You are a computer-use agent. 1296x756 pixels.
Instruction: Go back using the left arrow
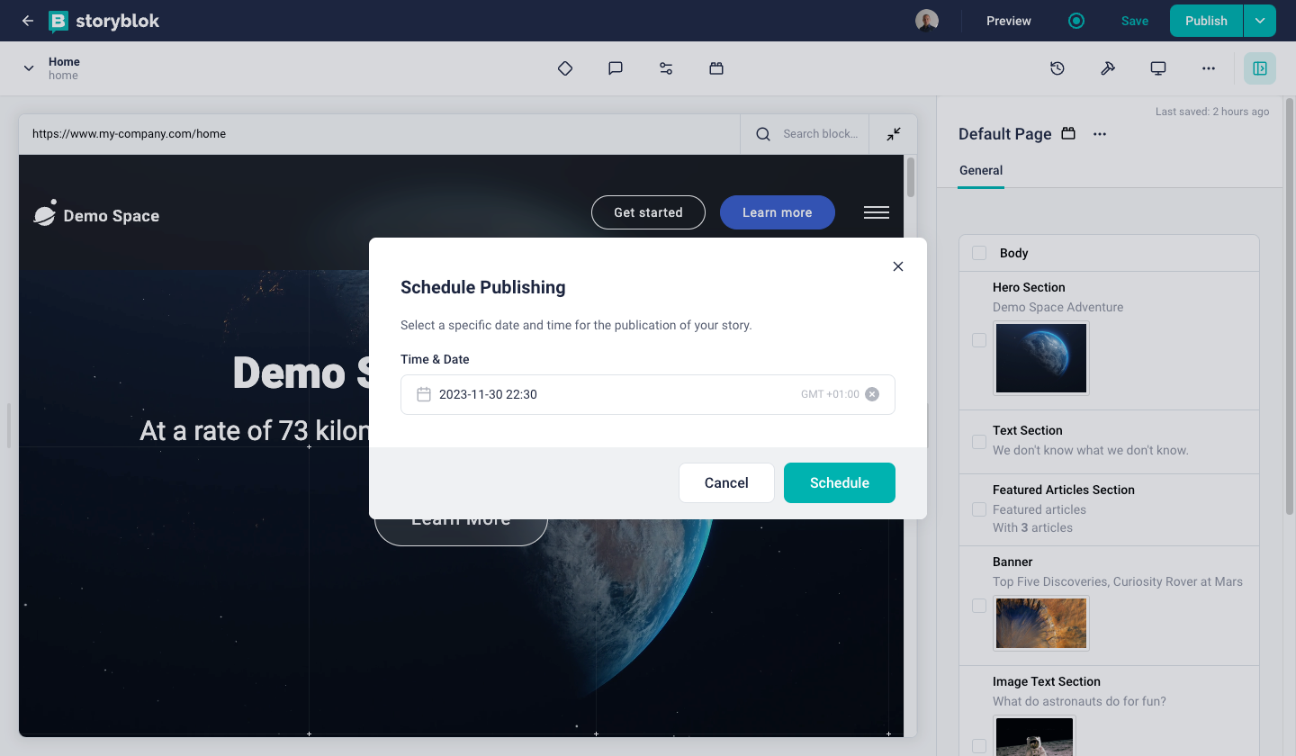point(28,21)
